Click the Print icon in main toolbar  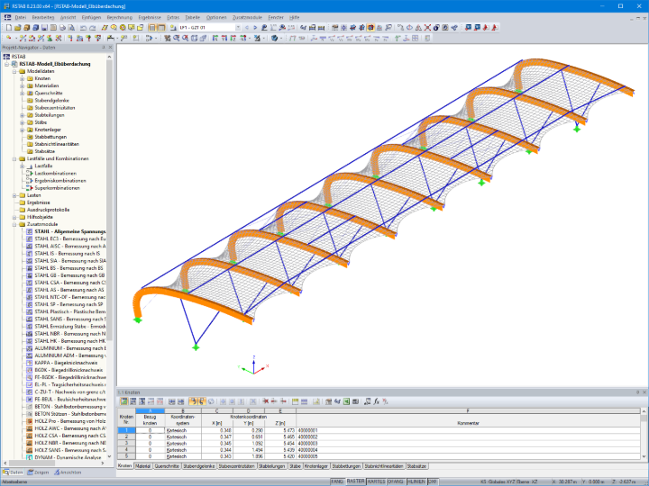(x=62, y=28)
